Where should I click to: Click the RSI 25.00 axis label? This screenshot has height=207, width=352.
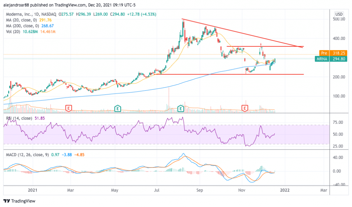pyautogui.click(x=338, y=146)
